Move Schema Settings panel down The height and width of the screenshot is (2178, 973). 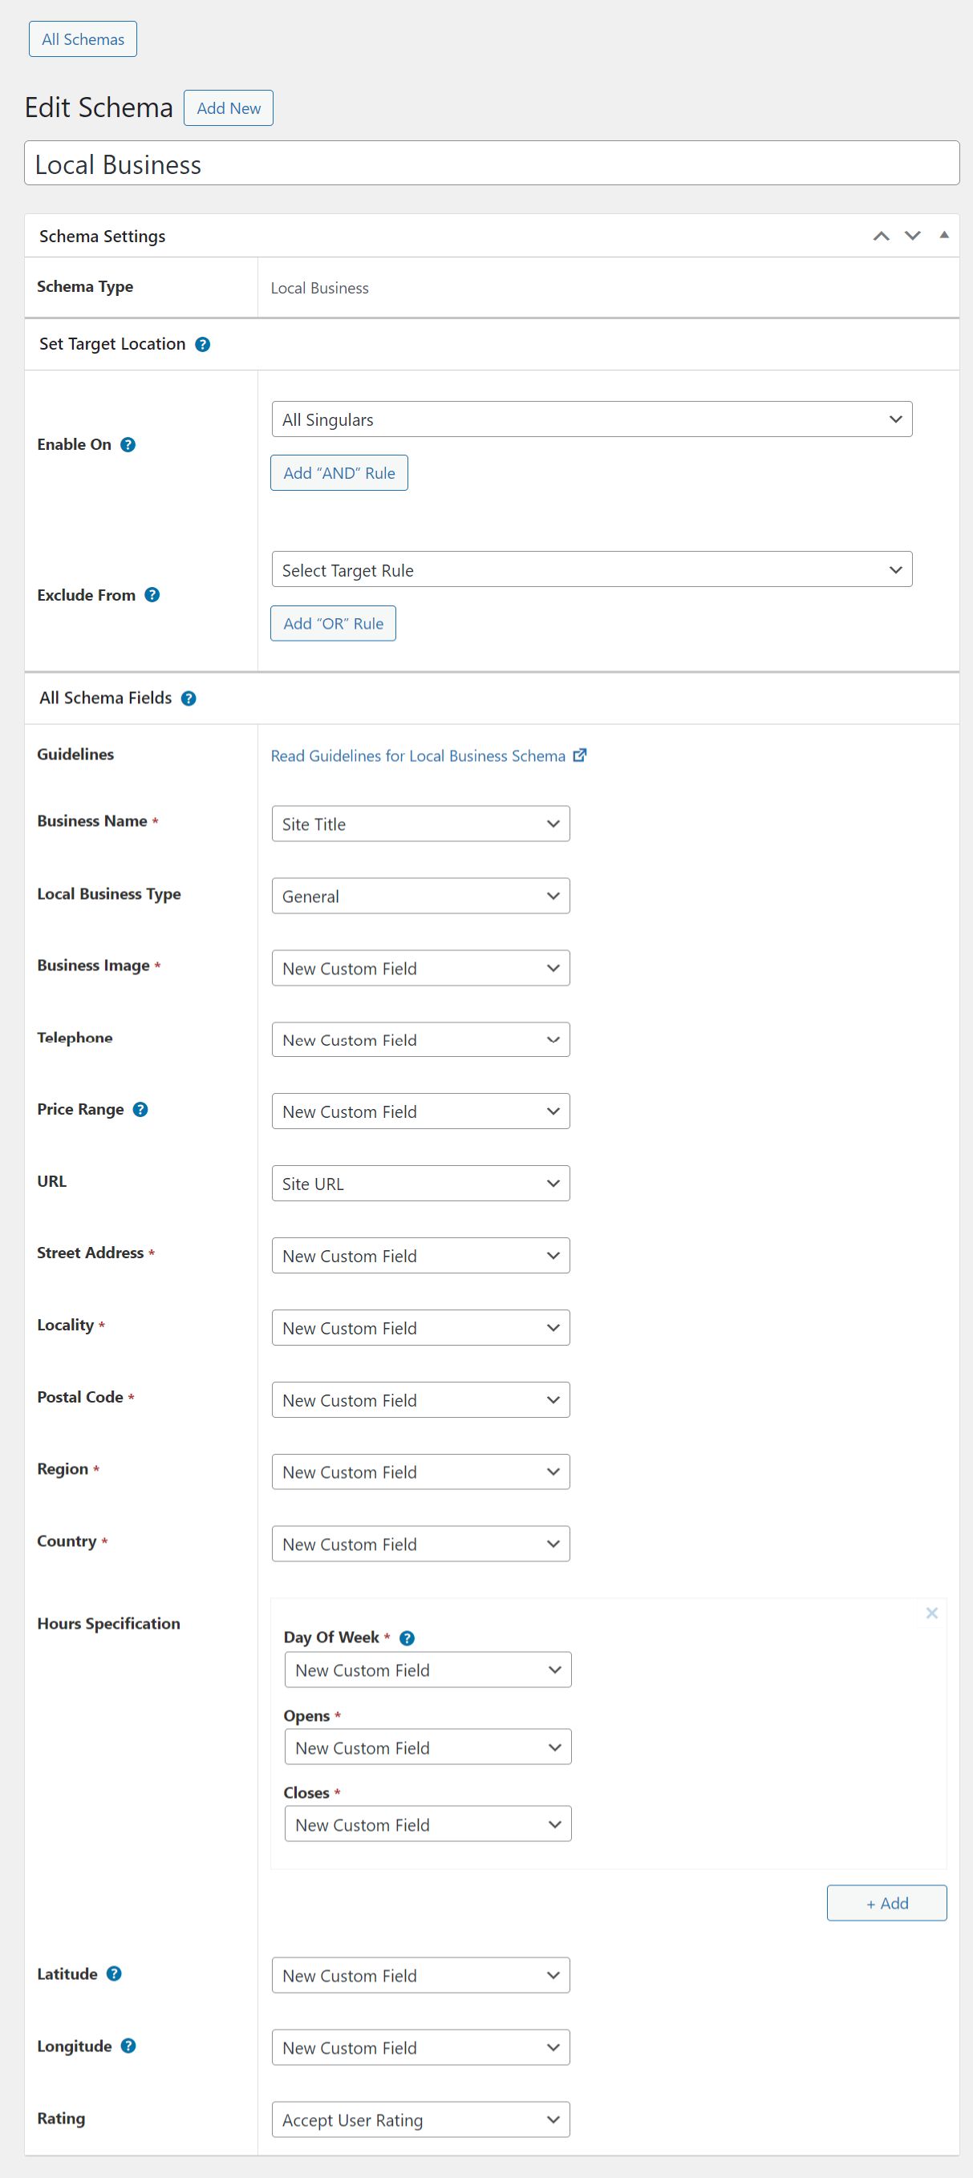[x=912, y=236]
